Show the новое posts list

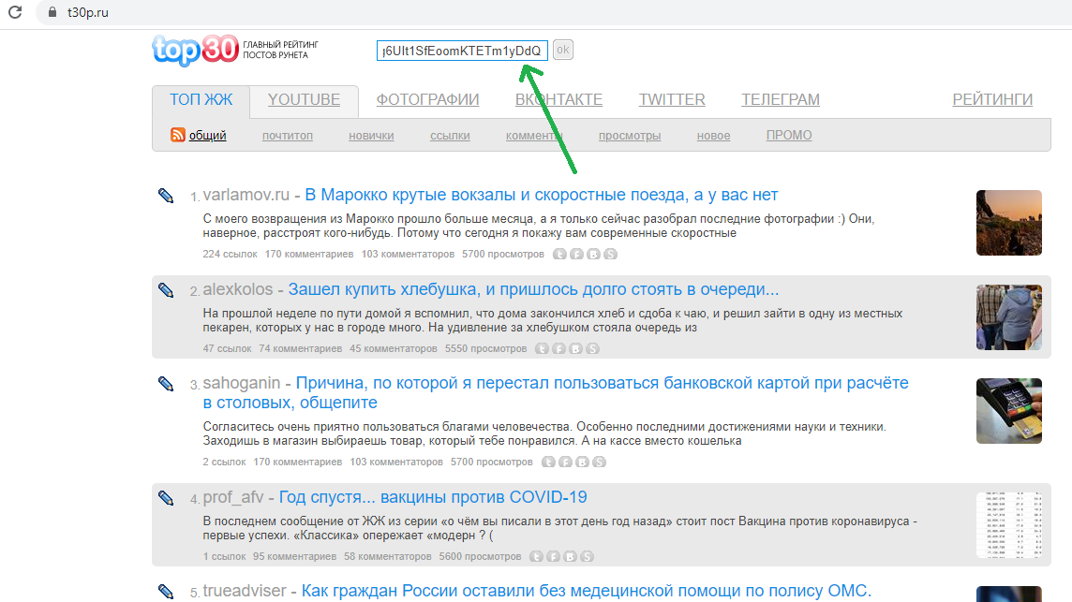(x=713, y=136)
